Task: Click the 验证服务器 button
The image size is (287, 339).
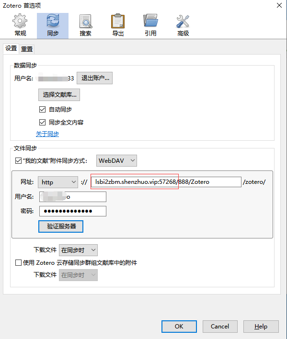Action: (x=61, y=226)
